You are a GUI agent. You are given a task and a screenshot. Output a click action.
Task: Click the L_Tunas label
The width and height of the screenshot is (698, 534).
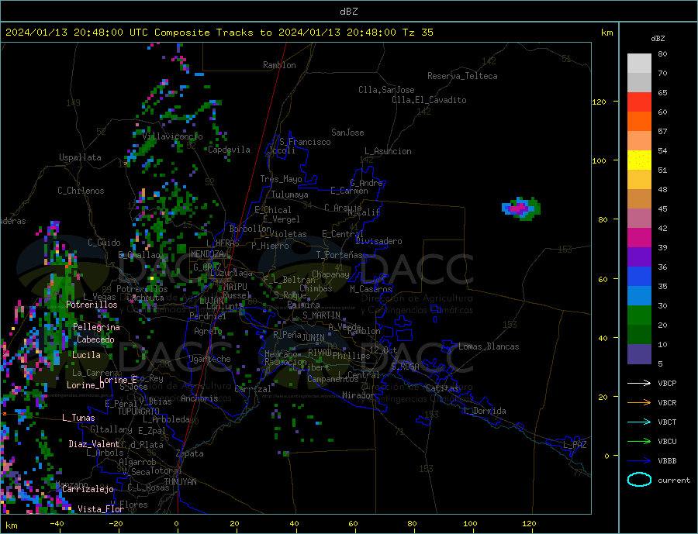coord(78,418)
